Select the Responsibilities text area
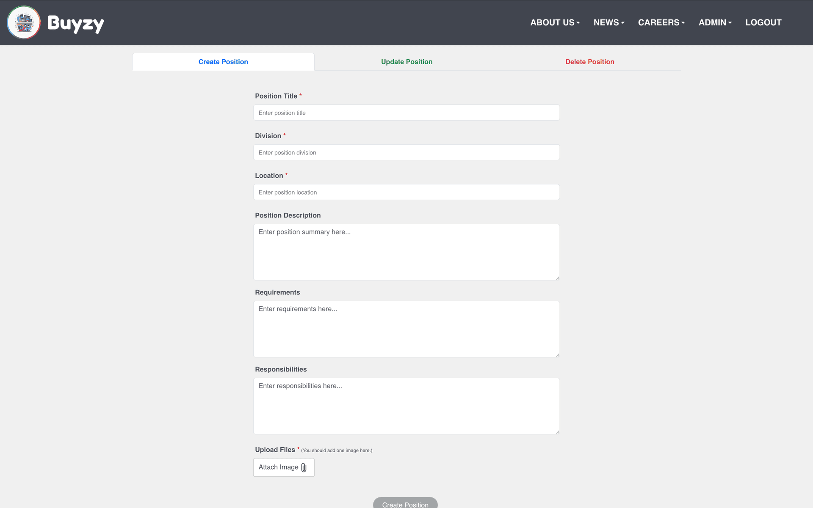Image resolution: width=813 pixels, height=508 pixels. 406,406
